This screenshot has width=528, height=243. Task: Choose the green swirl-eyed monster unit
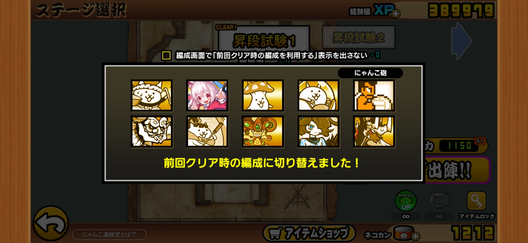[x=263, y=132]
